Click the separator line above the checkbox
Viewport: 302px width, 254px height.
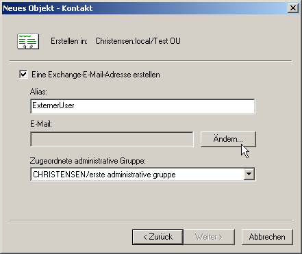coord(151,61)
